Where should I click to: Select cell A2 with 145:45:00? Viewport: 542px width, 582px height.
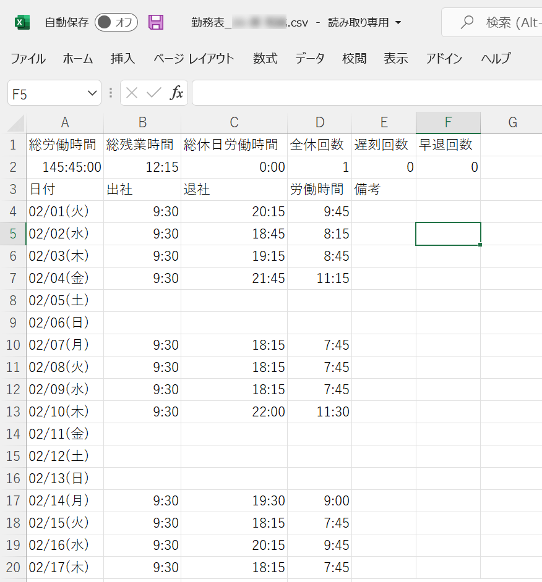coord(65,167)
